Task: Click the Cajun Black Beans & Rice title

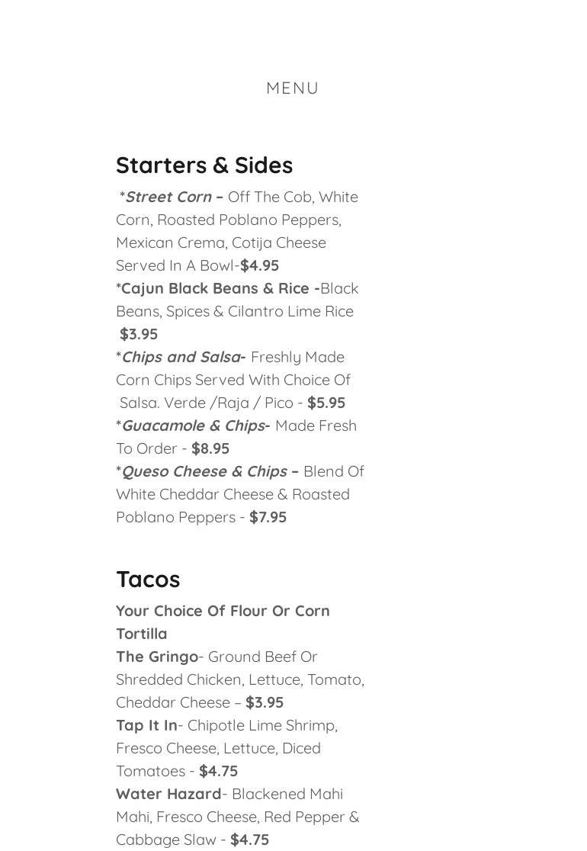Action: click(x=217, y=288)
